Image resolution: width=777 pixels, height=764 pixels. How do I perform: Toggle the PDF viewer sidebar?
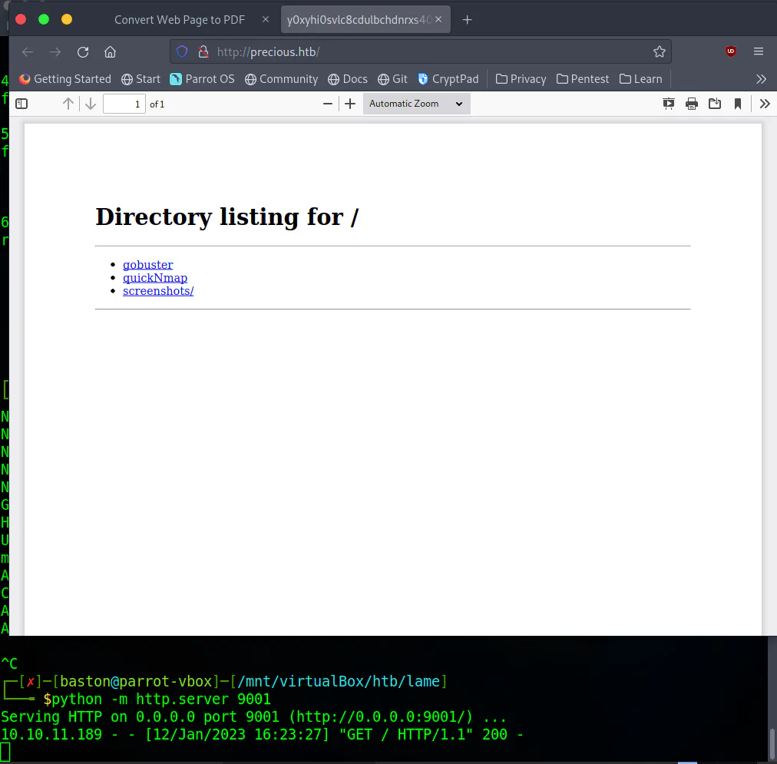pyautogui.click(x=21, y=104)
